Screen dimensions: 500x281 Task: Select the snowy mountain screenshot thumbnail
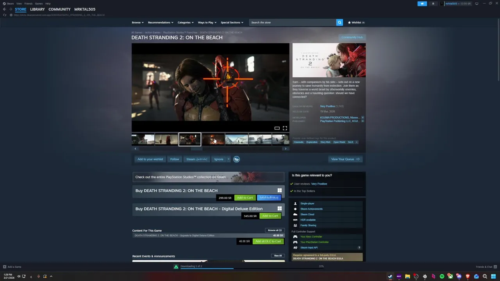point(237,139)
